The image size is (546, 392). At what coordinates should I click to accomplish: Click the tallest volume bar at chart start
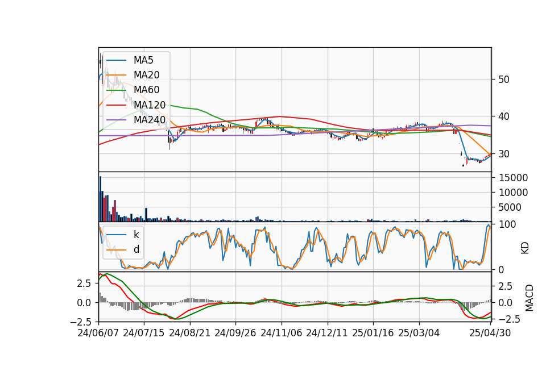pyautogui.click(x=100, y=199)
